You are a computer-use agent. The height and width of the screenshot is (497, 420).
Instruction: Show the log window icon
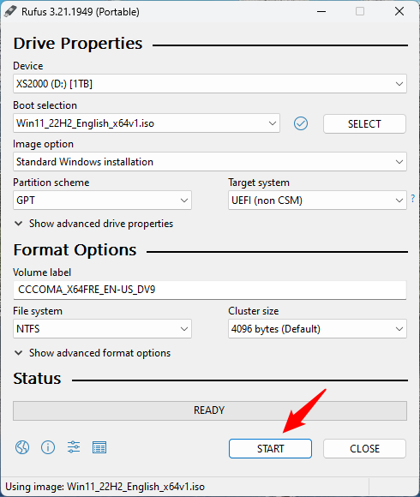pos(99,447)
